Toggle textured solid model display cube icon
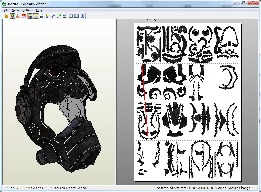 (x=12, y=16)
